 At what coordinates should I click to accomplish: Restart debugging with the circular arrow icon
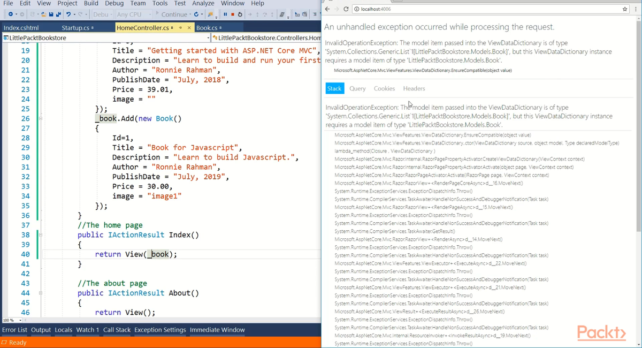pyautogui.click(x=240, y=14)
